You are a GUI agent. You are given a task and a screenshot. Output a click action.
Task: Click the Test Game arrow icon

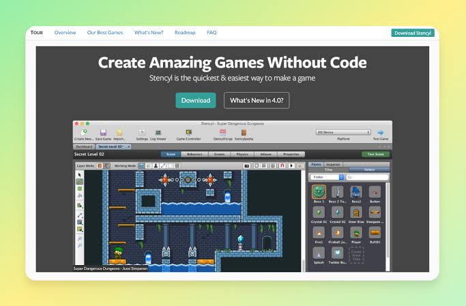(x=381, y=133)
